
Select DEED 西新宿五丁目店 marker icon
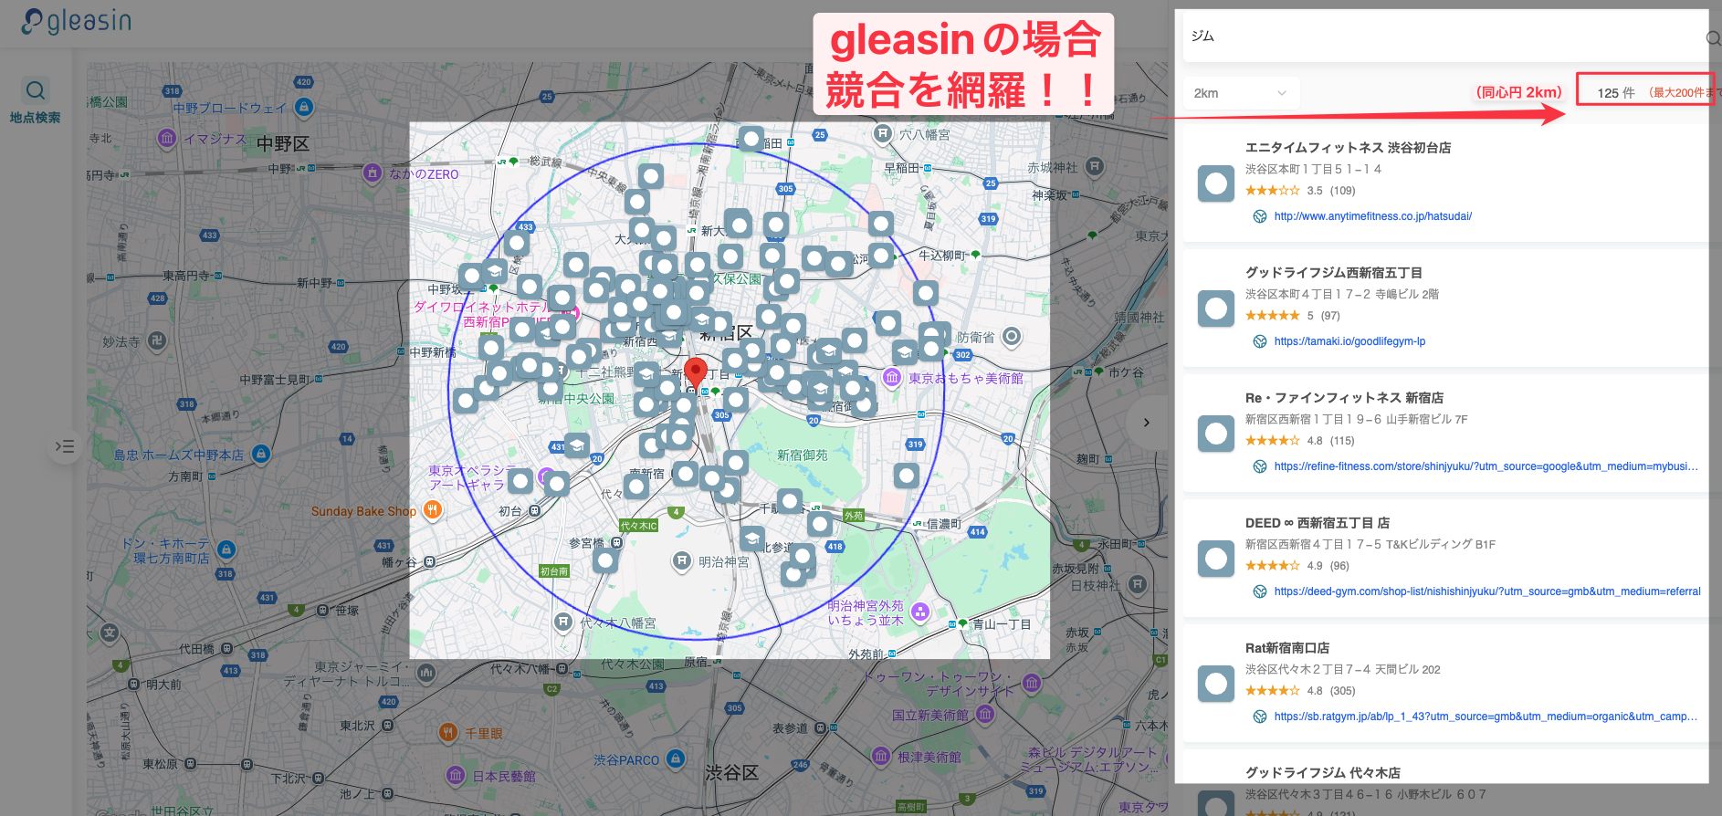point(1216,559)
